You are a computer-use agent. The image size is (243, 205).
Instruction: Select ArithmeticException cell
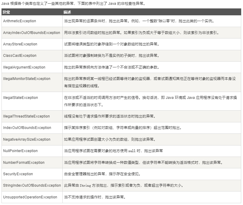pyautogui.click(x=32, y=21)
